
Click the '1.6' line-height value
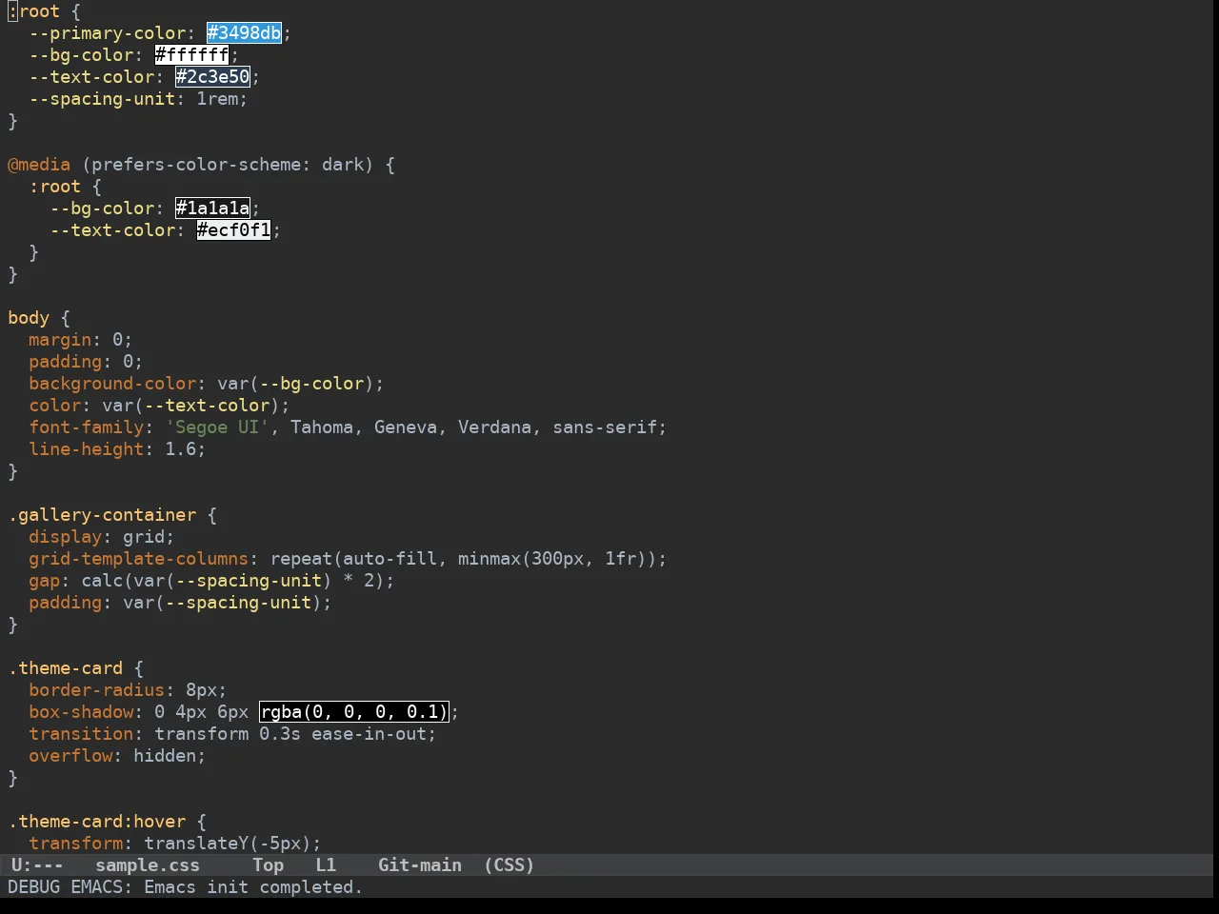click(181, 449)
